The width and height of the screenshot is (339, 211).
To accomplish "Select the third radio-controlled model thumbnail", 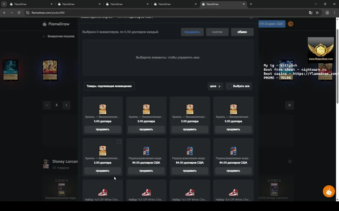I will pyautogui.click(x=233, y=151).
